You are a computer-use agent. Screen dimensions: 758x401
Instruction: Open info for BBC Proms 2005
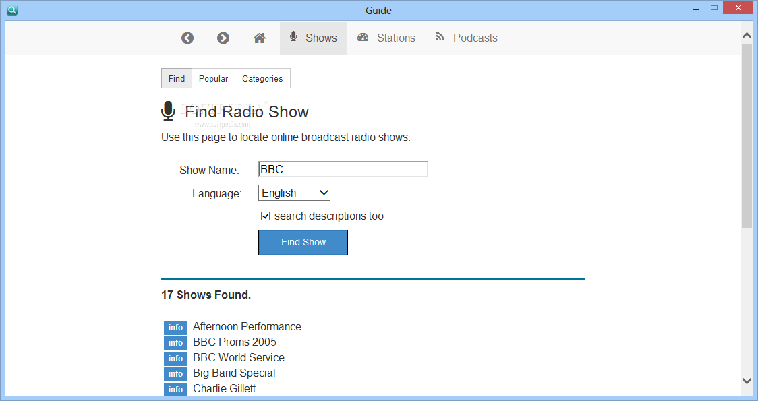point(175,343)
